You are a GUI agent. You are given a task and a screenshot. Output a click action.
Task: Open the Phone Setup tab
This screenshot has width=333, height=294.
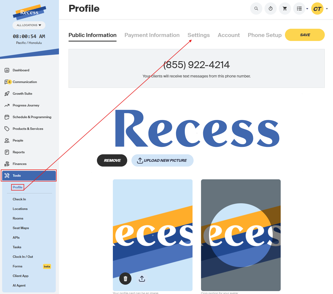[x=264, y=35]
